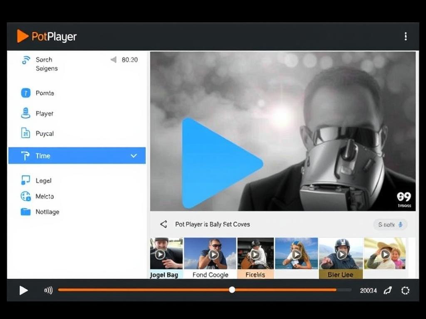The height and width of the screenshot is (319, 426).
Task: Click the S·botk pill button
Action: 390,225
